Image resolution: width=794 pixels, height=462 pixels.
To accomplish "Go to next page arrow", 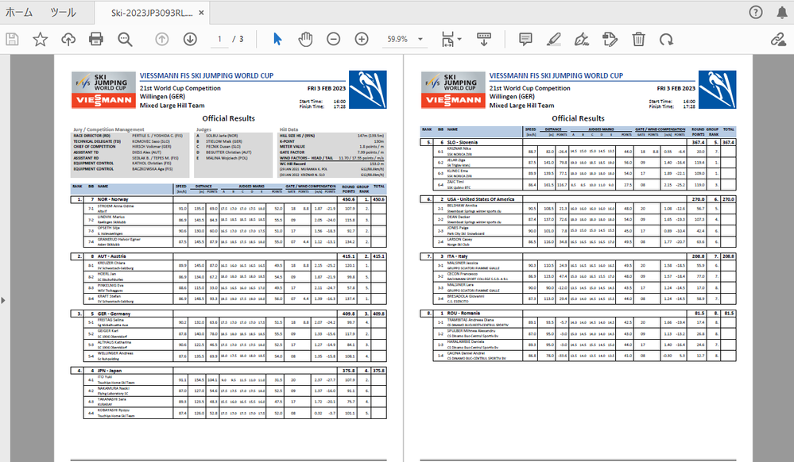I will (x=191, y=39).
